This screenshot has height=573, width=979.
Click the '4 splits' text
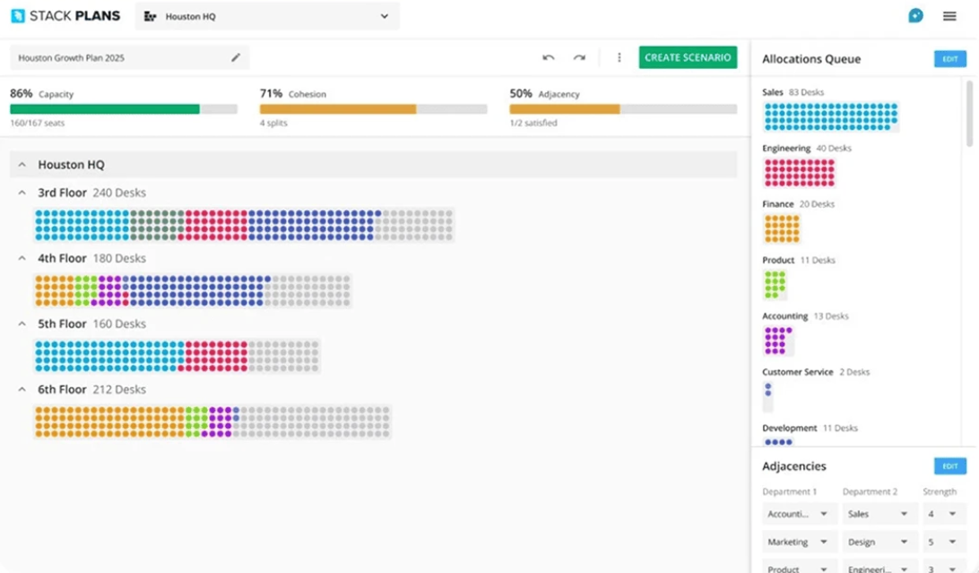click(x=273, y=123)
